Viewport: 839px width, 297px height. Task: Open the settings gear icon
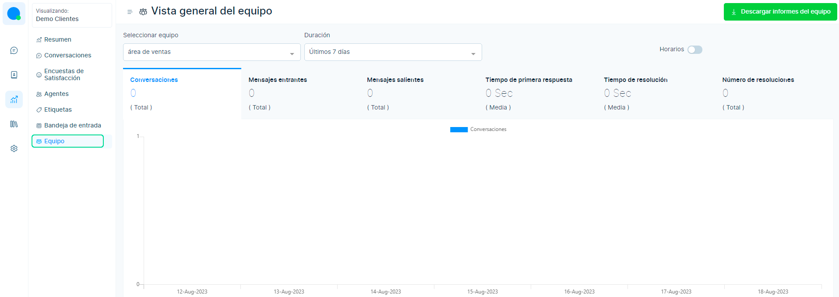(x=14, y=148)
